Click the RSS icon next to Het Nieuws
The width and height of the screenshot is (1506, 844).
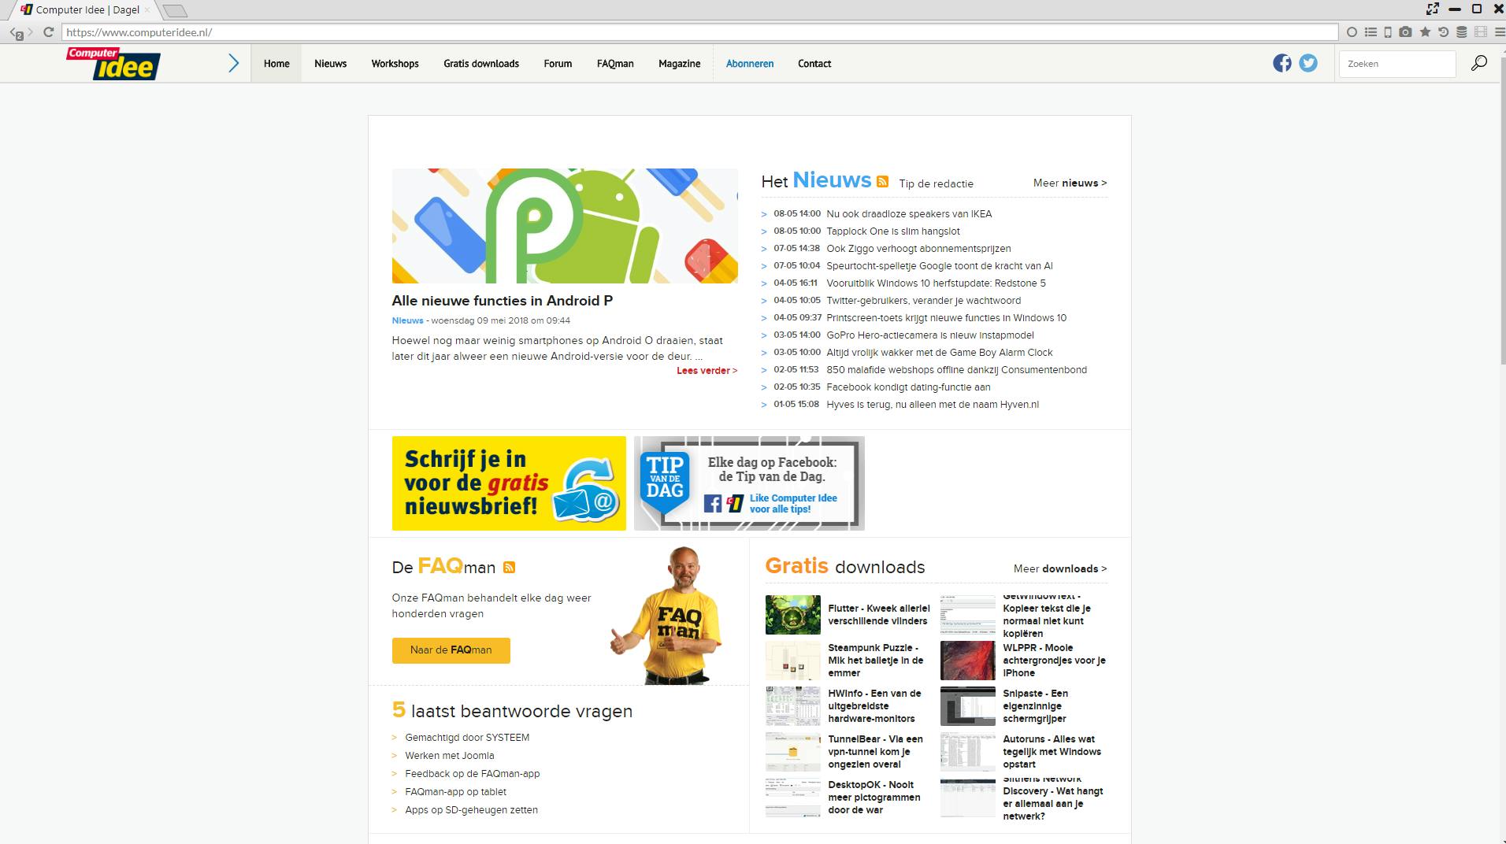click(x=884, y=180)
